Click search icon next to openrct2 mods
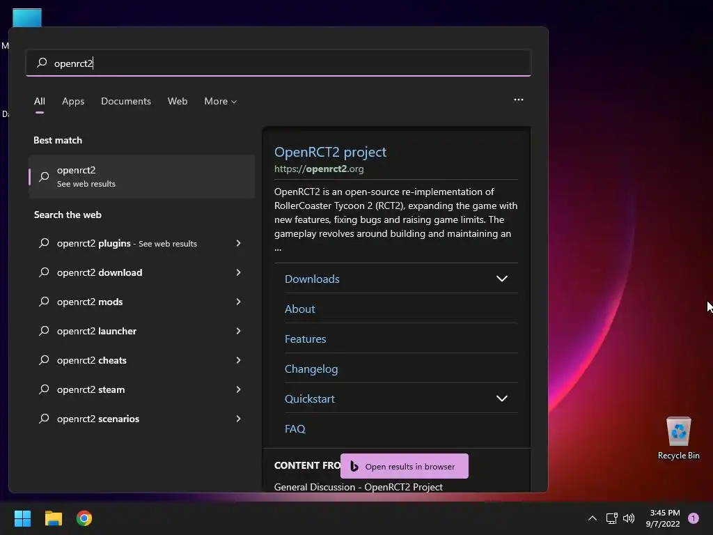This screenshot has width=713, height=535. [44, 301]
